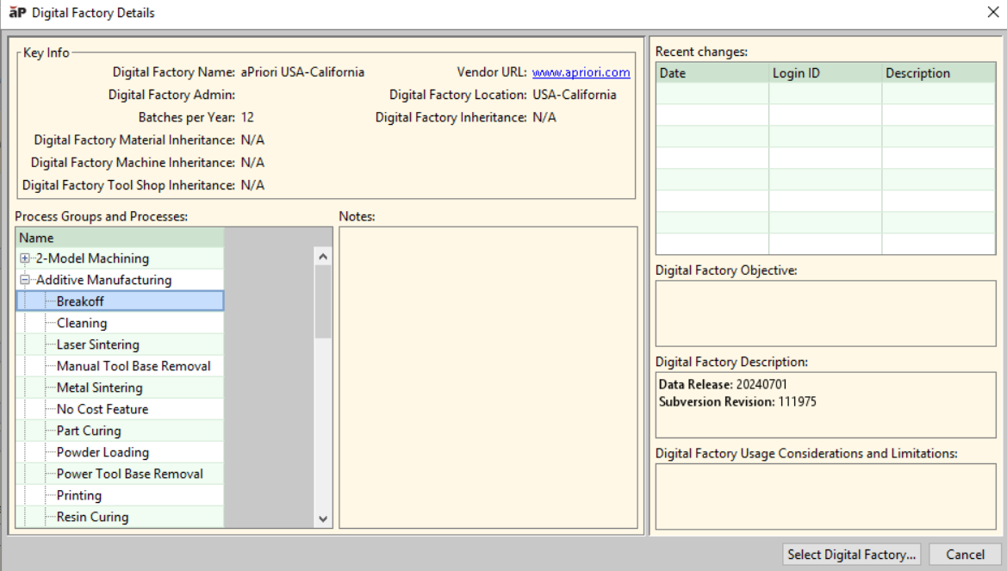Select the Printing process
The width and height of the screenshot is (1007, 571).
[79, 495]
